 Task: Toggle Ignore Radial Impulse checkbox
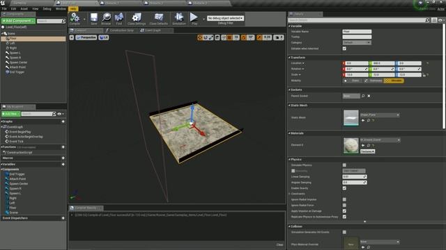point(344,199)
